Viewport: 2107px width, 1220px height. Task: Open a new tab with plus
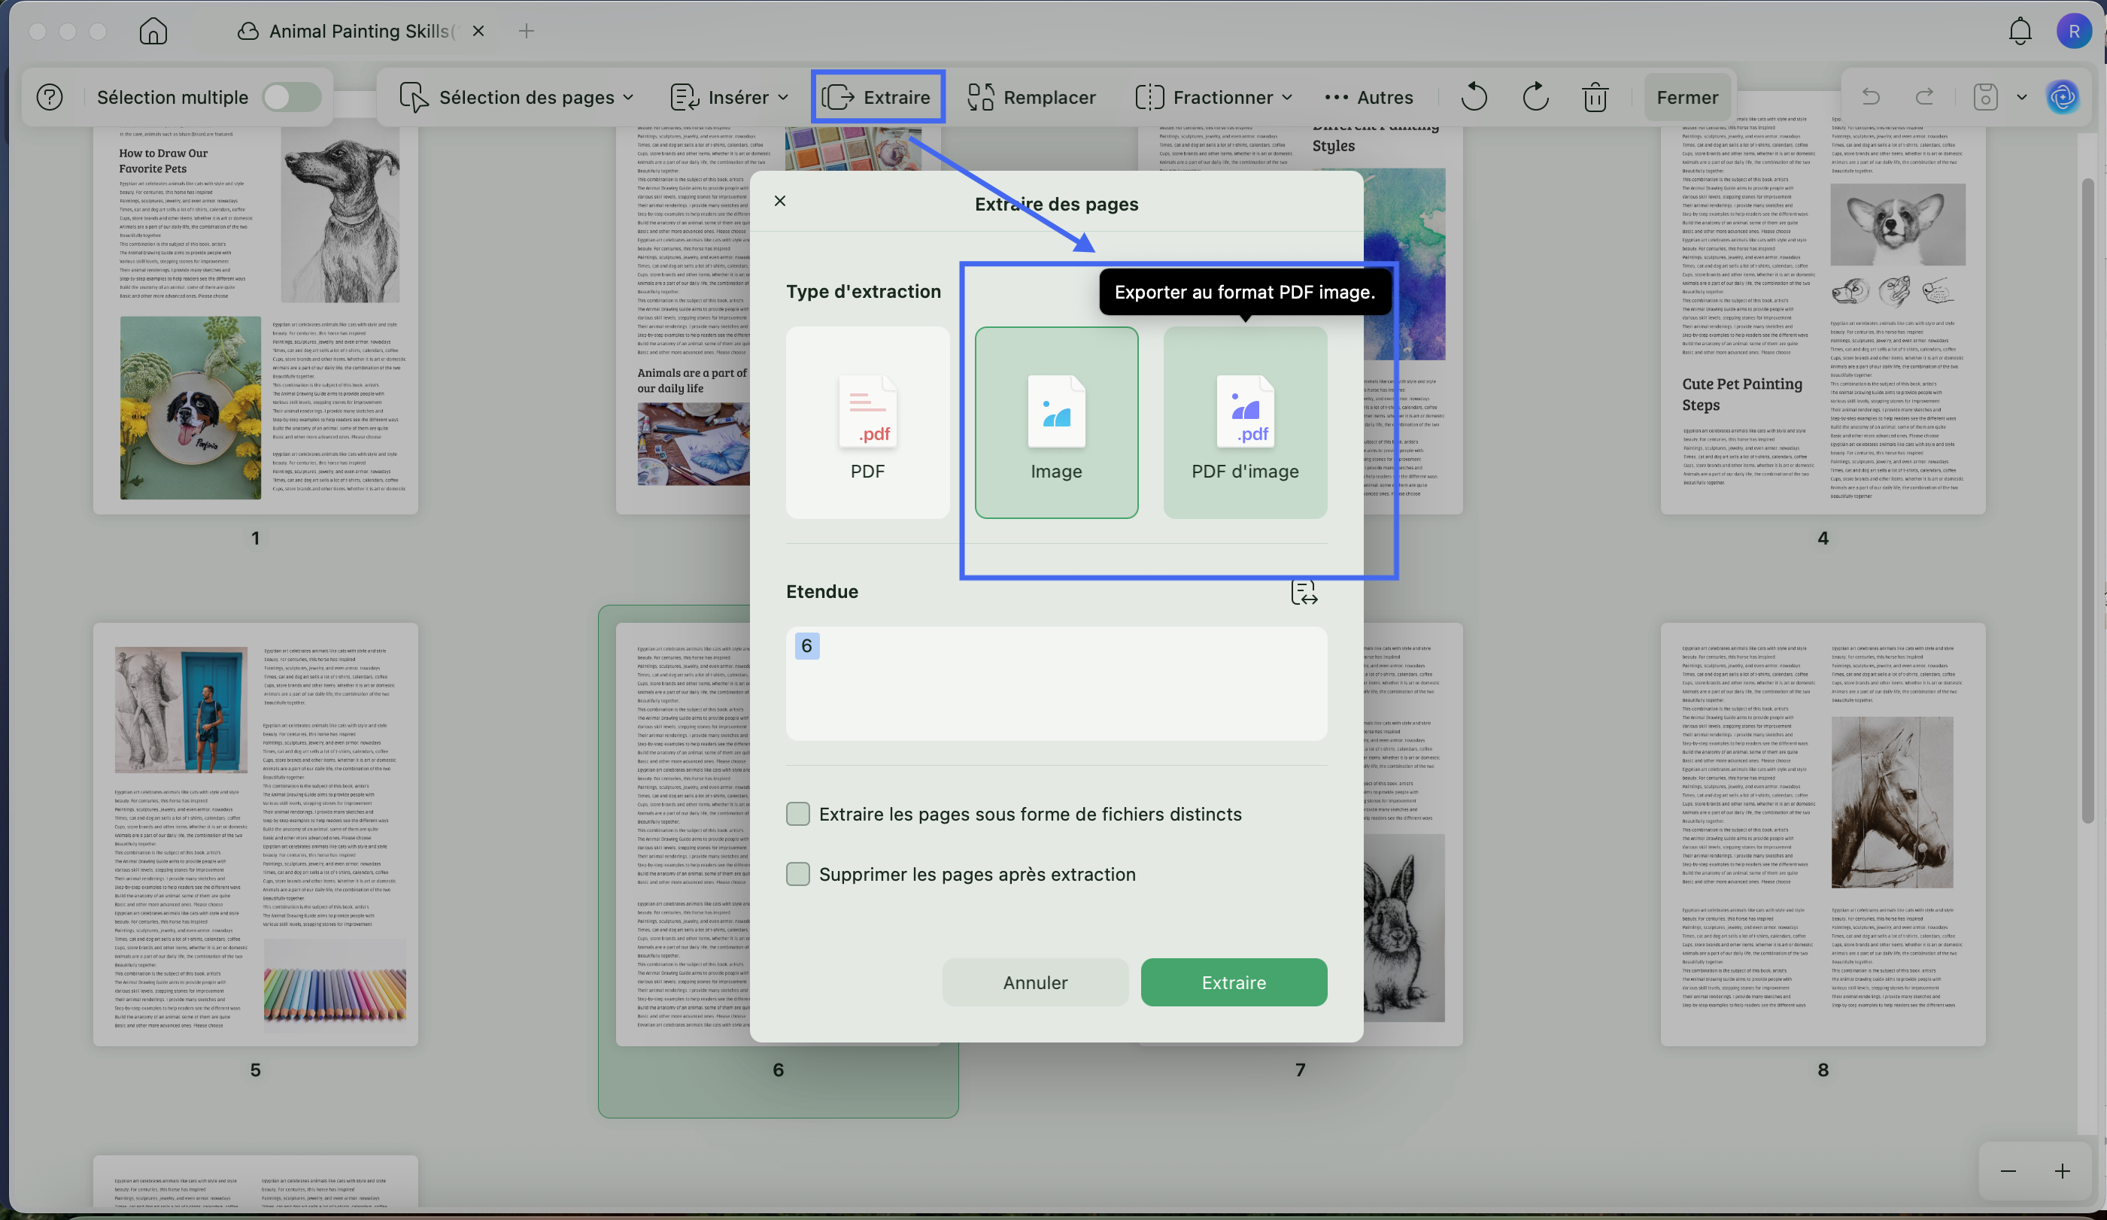click(526, 31)
